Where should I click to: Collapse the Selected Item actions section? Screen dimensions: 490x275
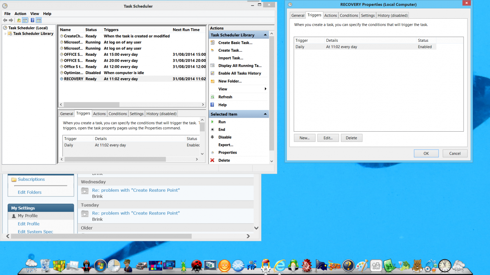(x=265, y=114)
